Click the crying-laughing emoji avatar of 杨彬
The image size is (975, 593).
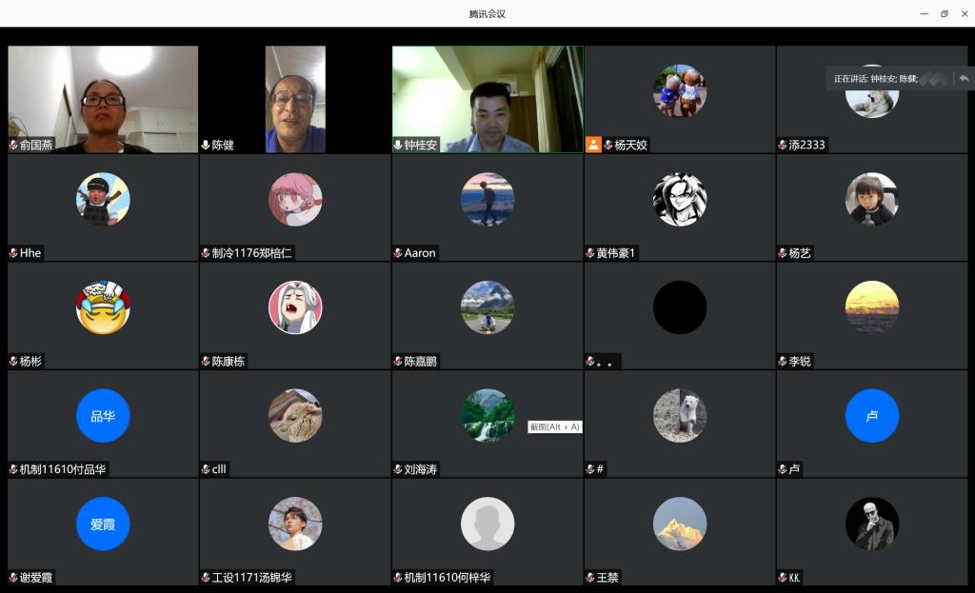(x=103, y=307)
